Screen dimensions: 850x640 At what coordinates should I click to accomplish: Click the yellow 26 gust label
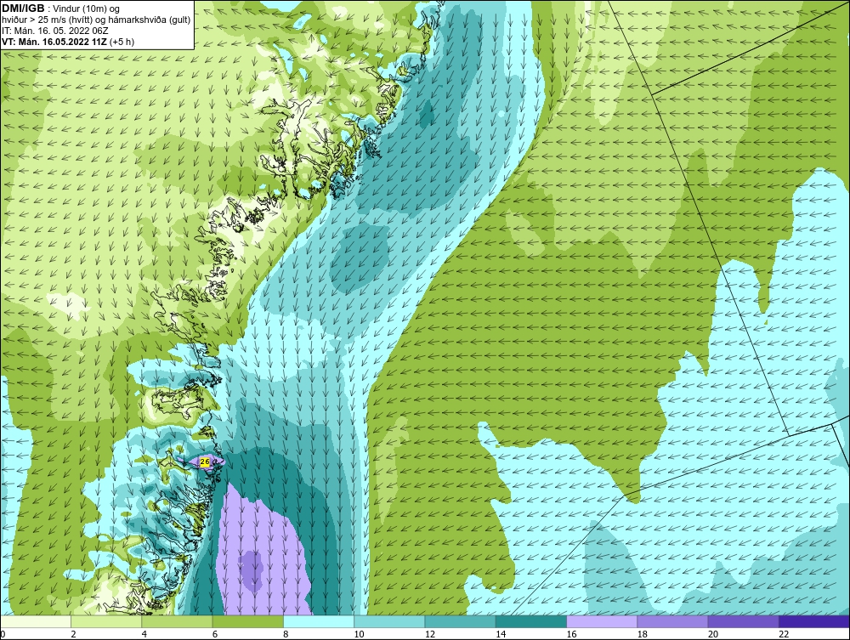[205, 462]
